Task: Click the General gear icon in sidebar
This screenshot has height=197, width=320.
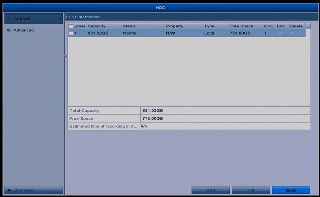Action: point(9,19)
